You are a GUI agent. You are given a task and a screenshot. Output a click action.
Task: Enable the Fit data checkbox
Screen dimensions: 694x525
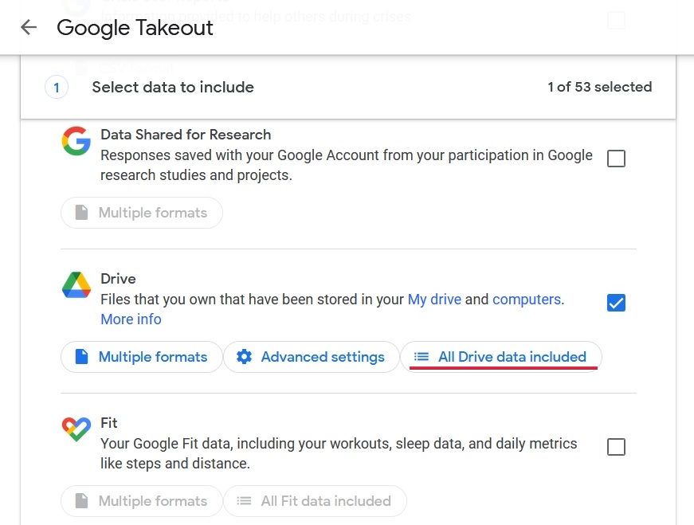point(616,447)
